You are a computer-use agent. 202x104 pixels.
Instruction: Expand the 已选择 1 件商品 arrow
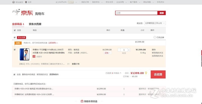coord(120,73)
